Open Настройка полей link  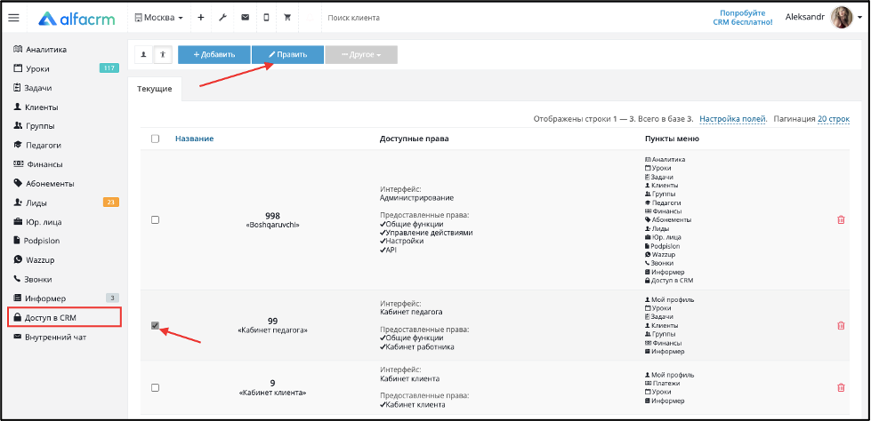coord(733,119)
